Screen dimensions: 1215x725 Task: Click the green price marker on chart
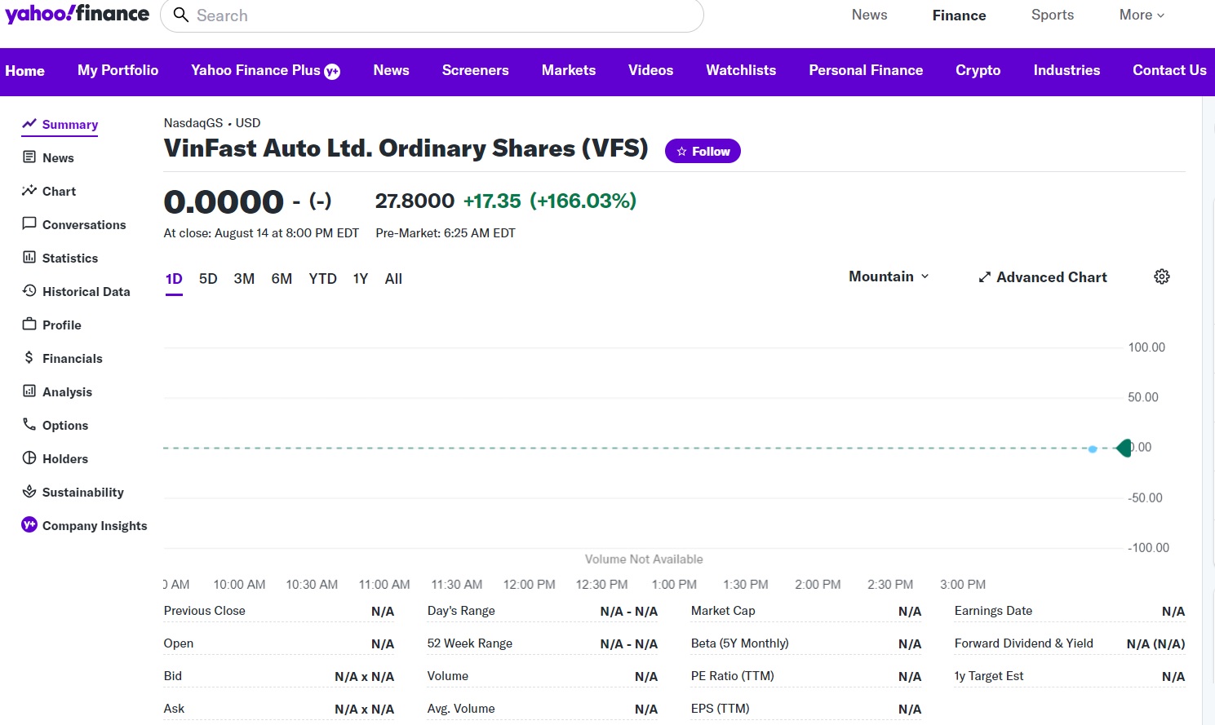1124,448
